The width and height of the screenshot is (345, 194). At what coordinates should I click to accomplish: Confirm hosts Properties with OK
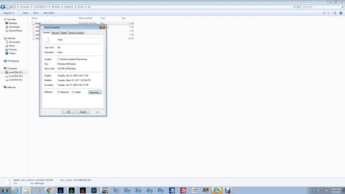coord(68,112)
